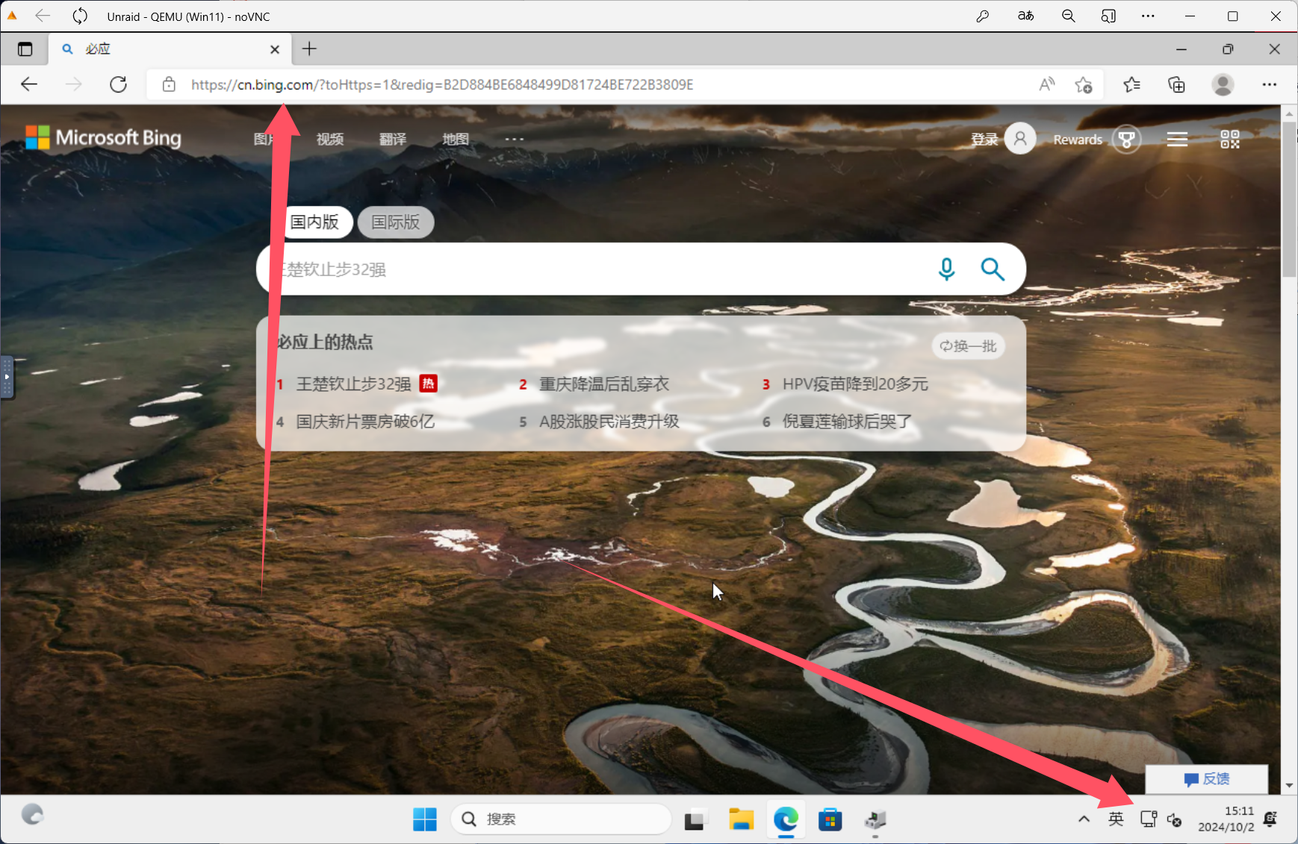Viewport: 1298px width, 844px height.
Task: Click the Rewards trophy icon
Action: 1126,140
